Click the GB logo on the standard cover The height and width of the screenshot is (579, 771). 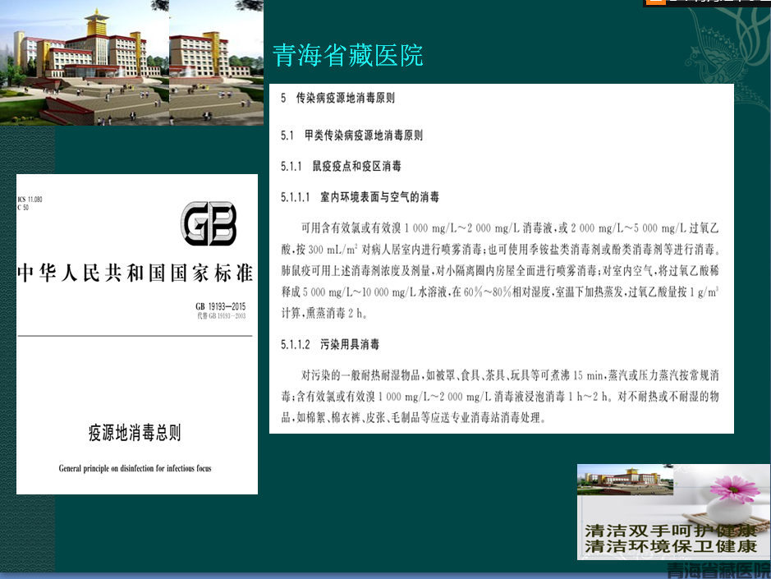(209, 223)
